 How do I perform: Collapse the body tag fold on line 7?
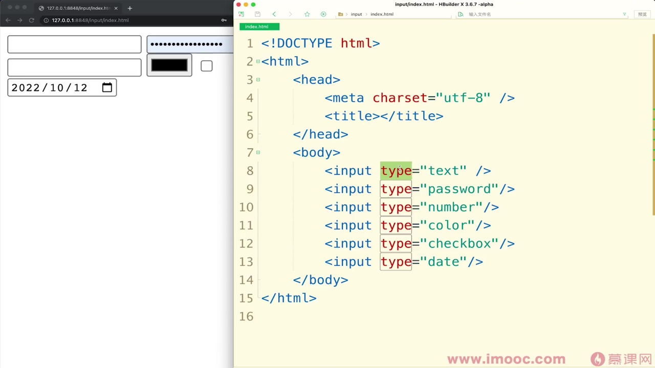coord(258,152)
